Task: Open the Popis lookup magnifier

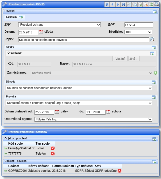Action: [x=152, y=39]
